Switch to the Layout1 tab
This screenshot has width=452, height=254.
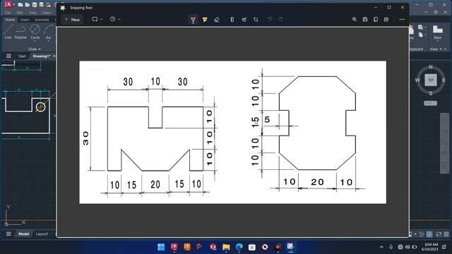pos(42,234)
